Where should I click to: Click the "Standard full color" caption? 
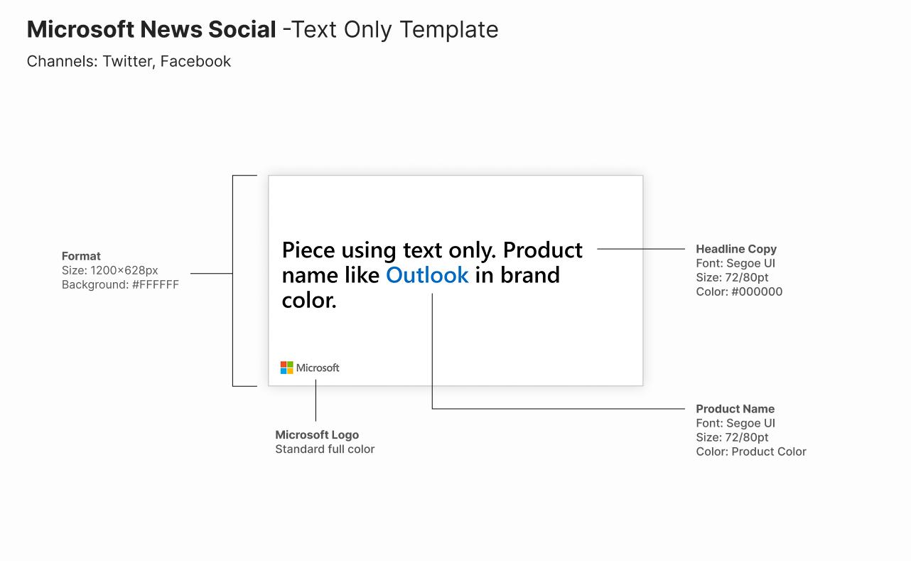[325, 449]
